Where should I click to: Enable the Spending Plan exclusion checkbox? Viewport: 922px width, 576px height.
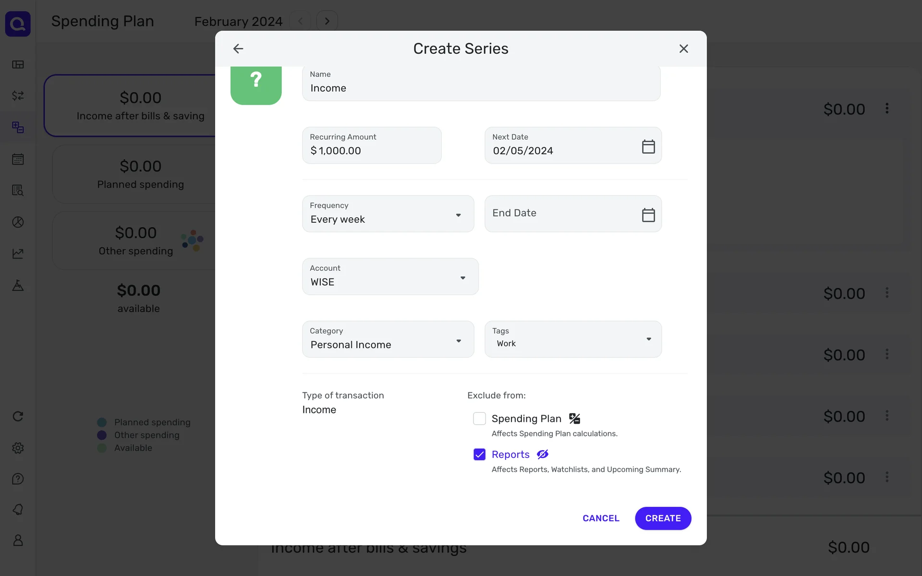coord(479,419)
